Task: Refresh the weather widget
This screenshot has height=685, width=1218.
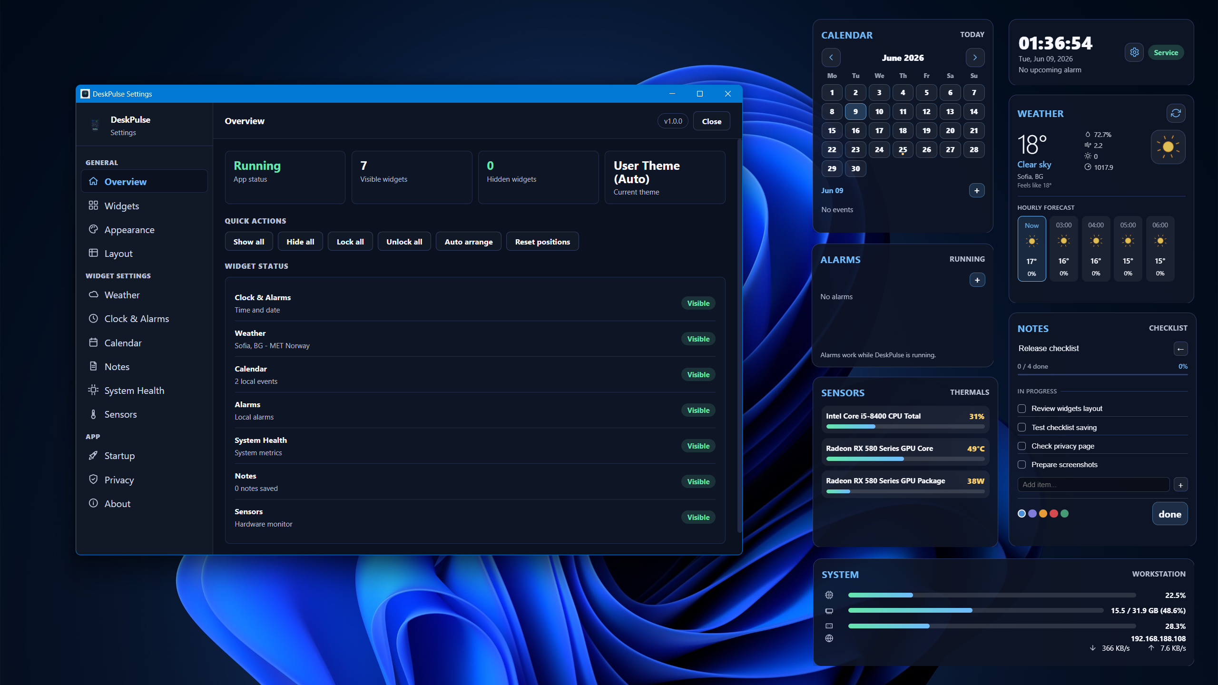Action: 1176,113
